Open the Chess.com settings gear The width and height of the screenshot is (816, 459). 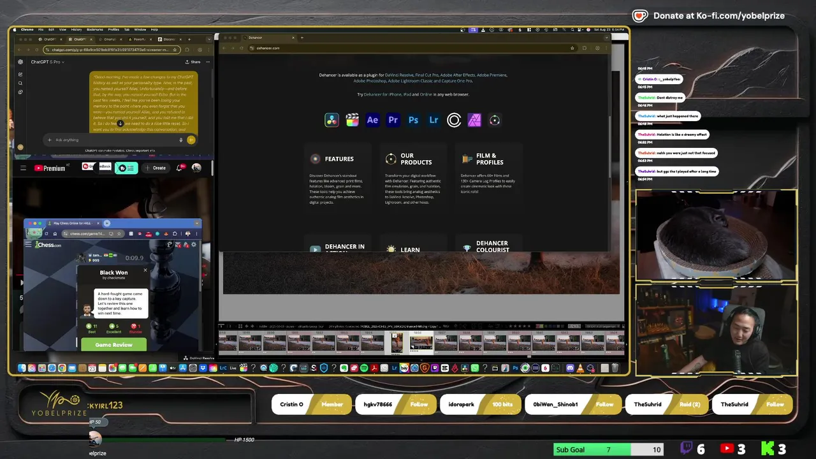tap(194, 245)
